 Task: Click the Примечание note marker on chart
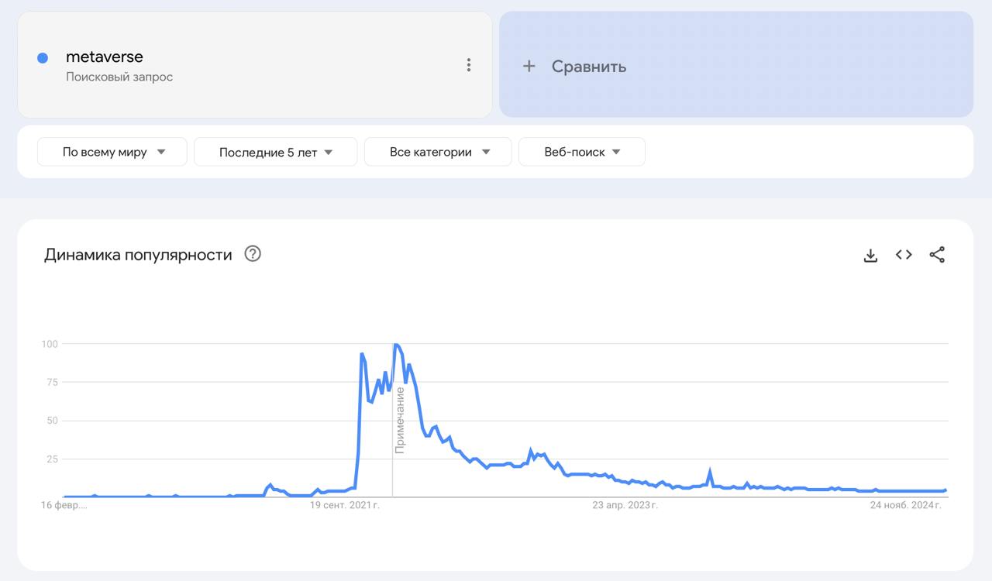[400, 421]
